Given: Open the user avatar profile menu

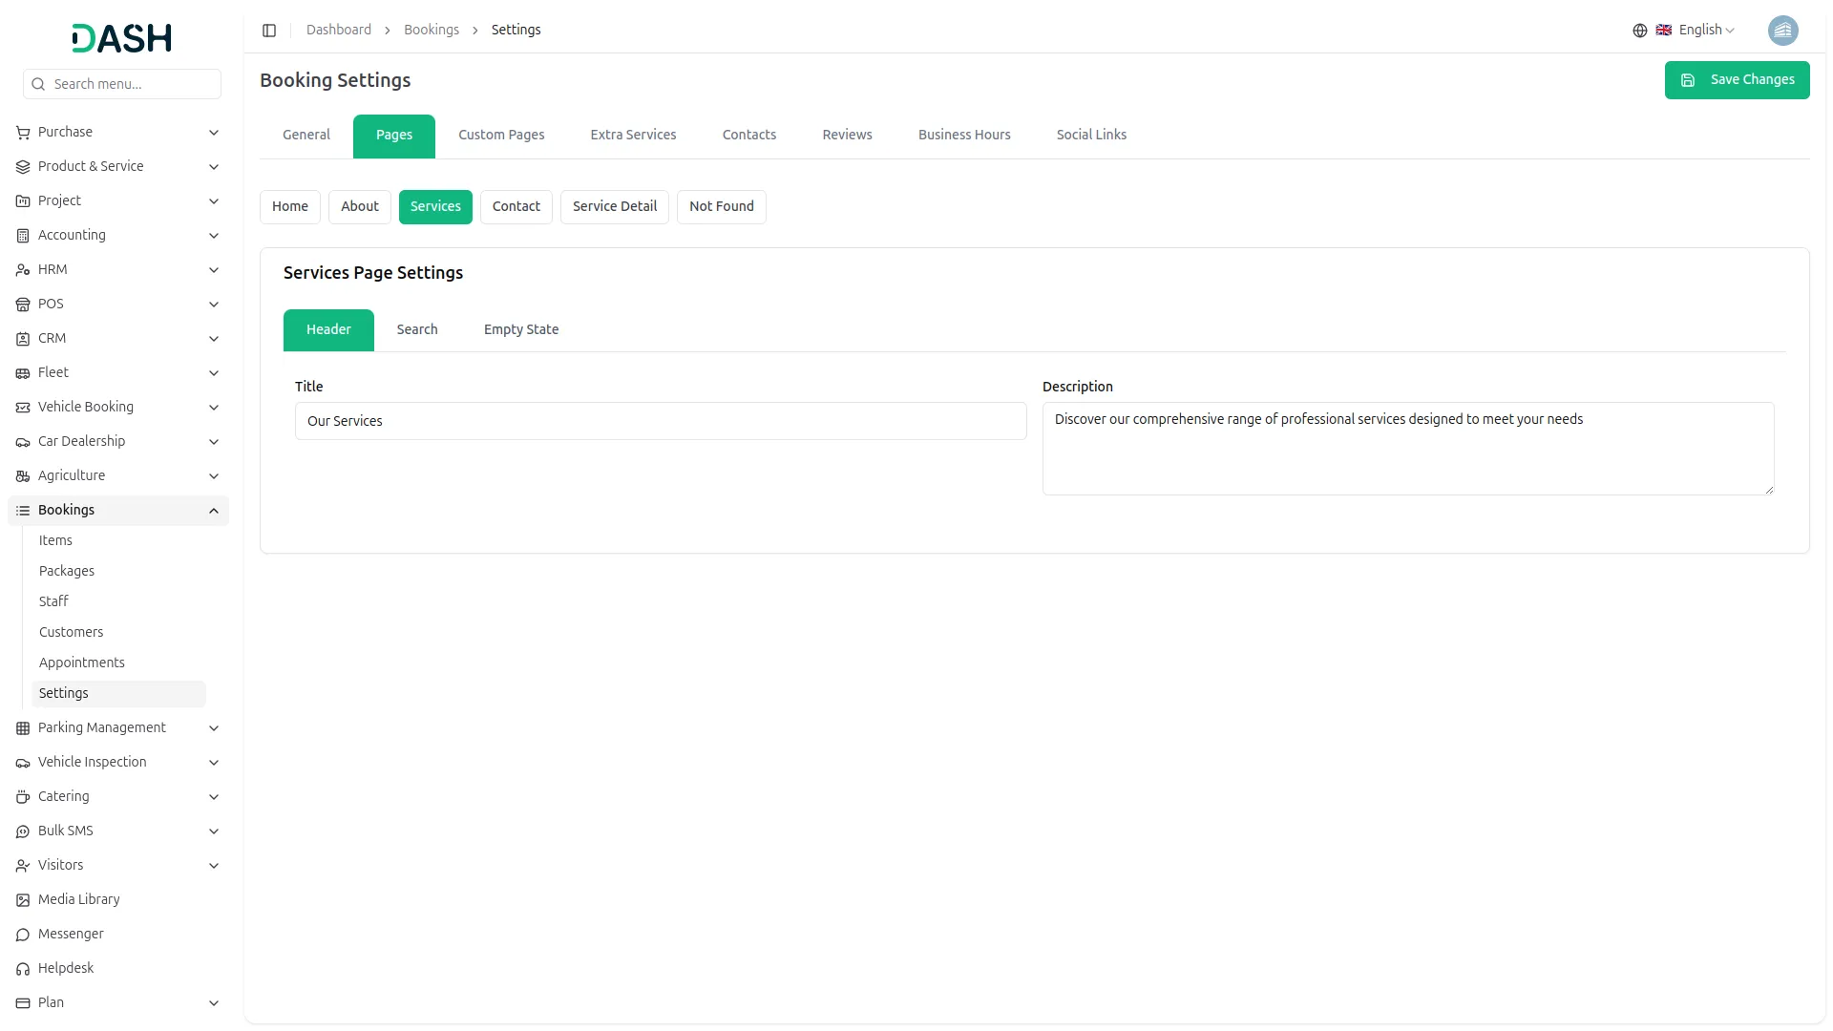Looking at the screenshot, I should point(1782,31).
